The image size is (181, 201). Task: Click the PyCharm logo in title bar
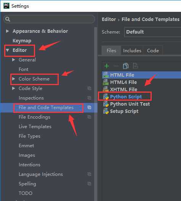click(x=6, y=6)
